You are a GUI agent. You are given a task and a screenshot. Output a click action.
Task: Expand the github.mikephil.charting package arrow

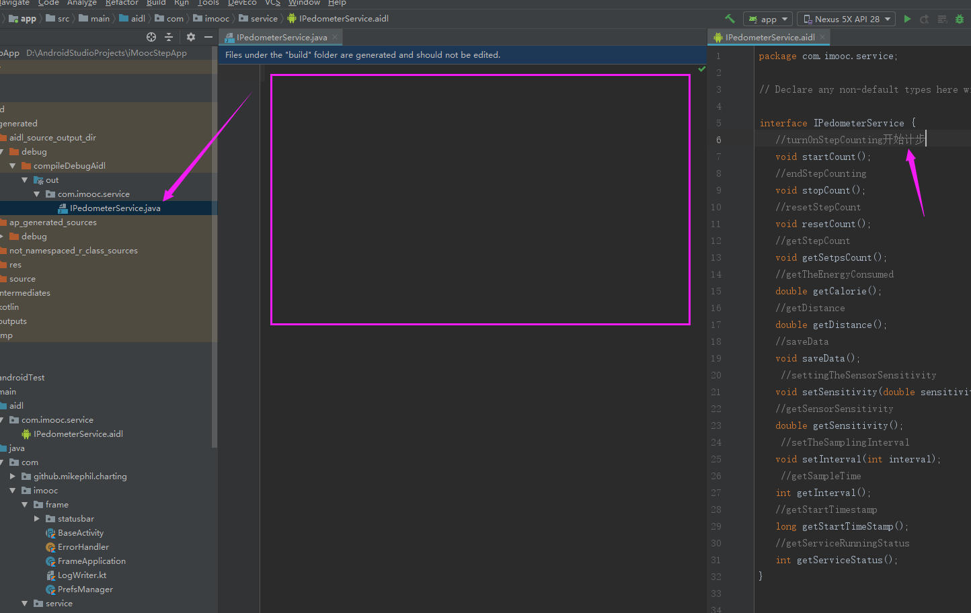tap(12, 477)
